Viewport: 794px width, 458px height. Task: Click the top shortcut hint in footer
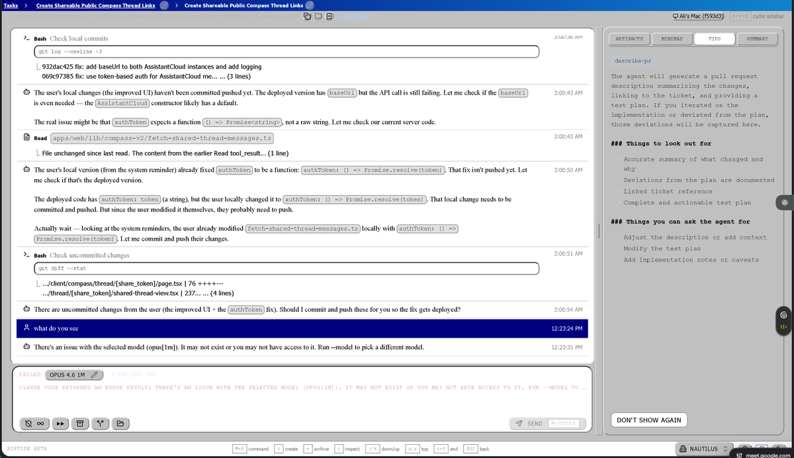tap(416, 449)
